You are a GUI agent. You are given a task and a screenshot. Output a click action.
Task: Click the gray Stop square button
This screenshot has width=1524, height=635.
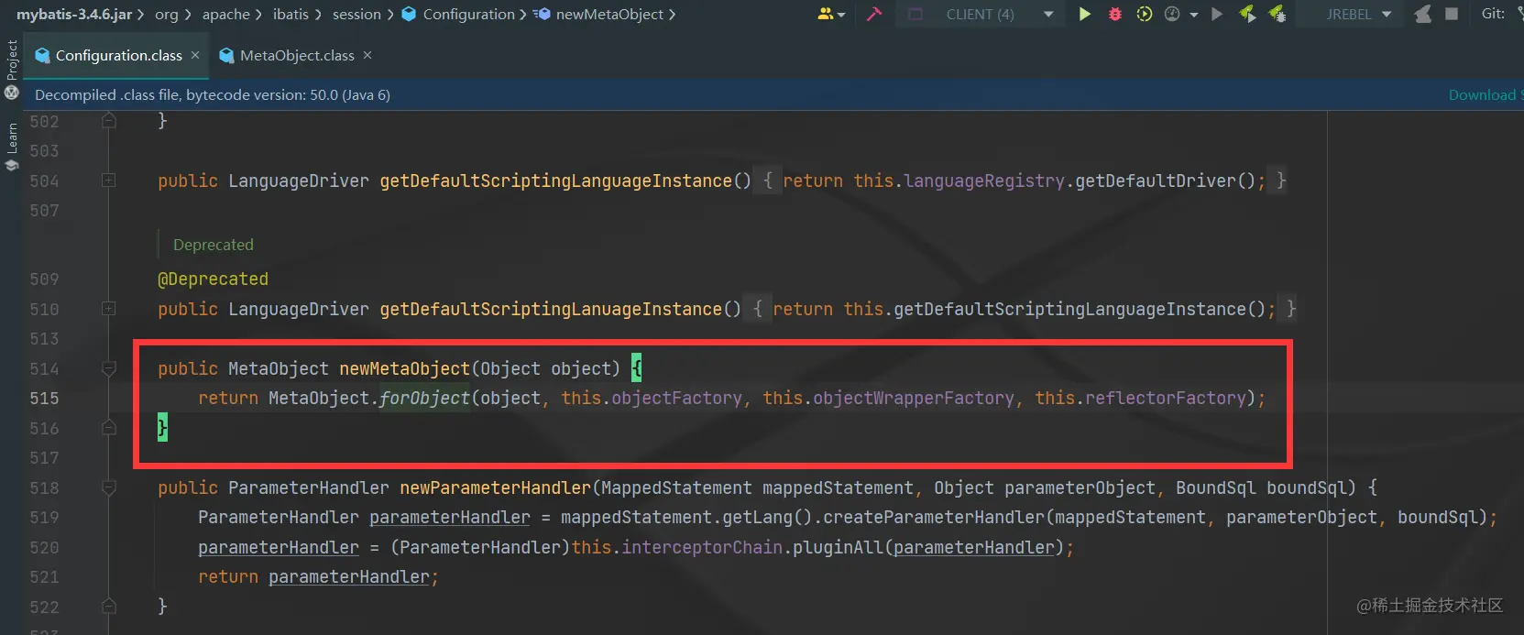[1452, 14]
